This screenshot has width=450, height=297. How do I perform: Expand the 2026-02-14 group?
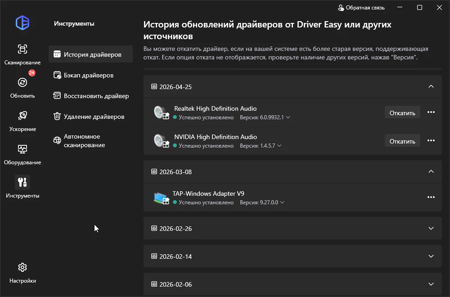click(x=431, y=256)
